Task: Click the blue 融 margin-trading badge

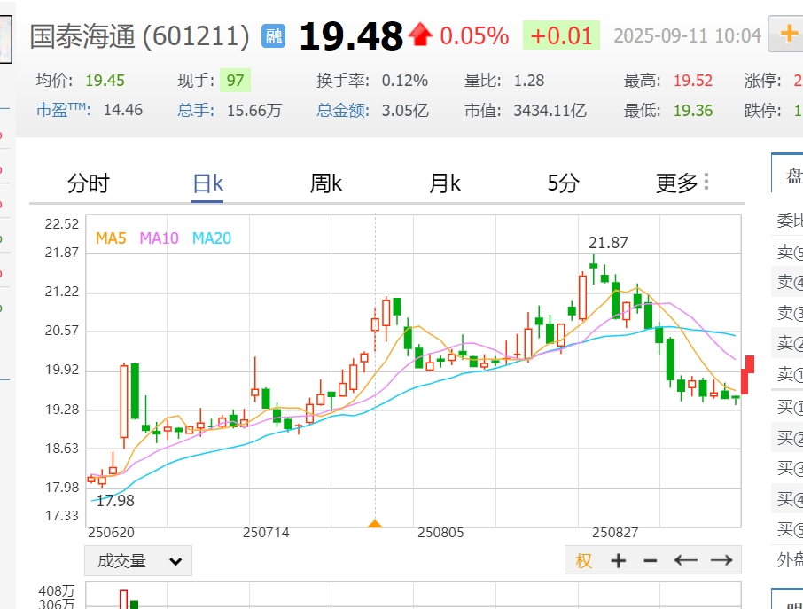Action: [274, 36]
